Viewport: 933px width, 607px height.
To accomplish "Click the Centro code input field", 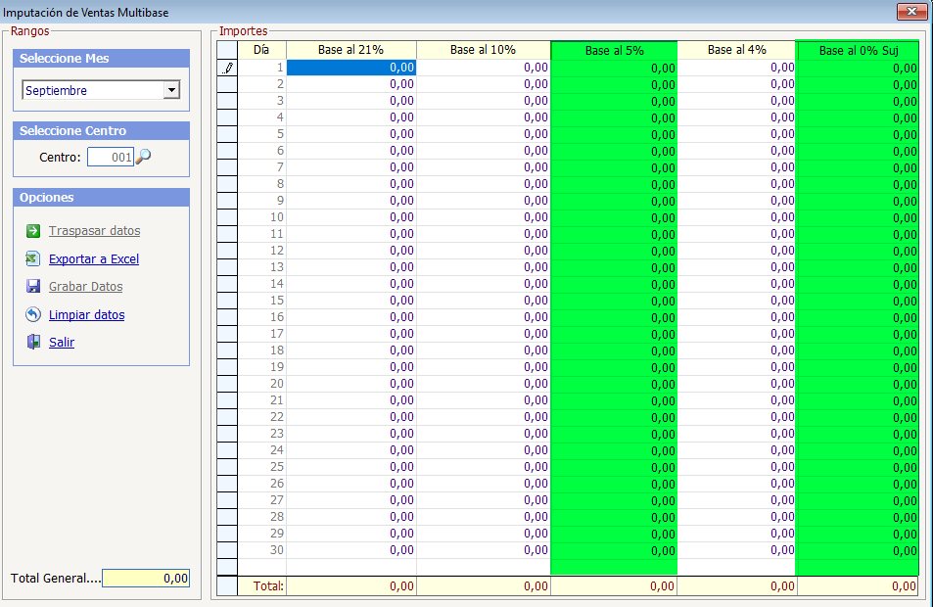I will pos(110,157).
